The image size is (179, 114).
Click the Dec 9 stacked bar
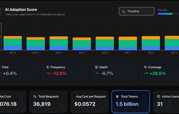pos(172,43)
